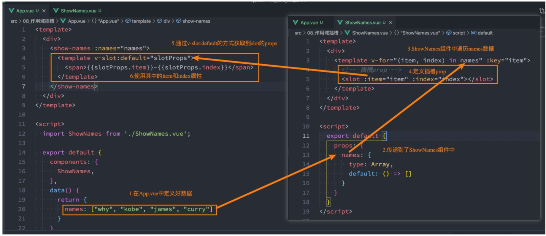Click '</script>' line in right editor
Image resolution: width=546 pixels, height=236 pixels.
336,212
